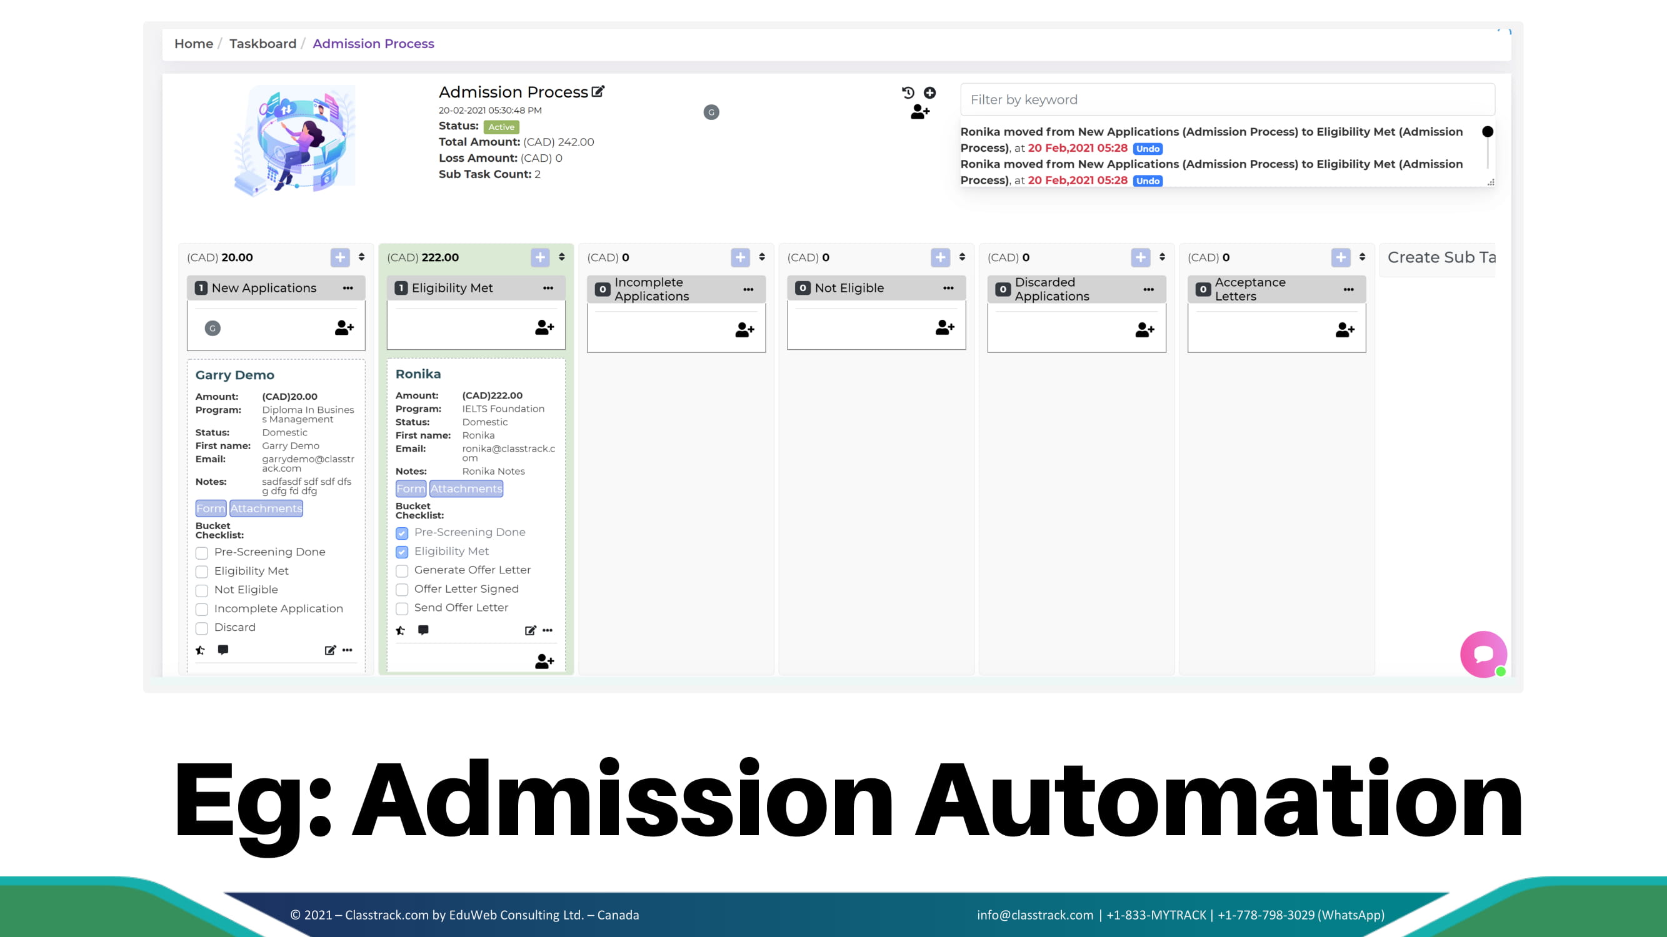Edit Ronika's card using the pencil icon
Screen dimensions: 1667x937
(x=530, y=630)
